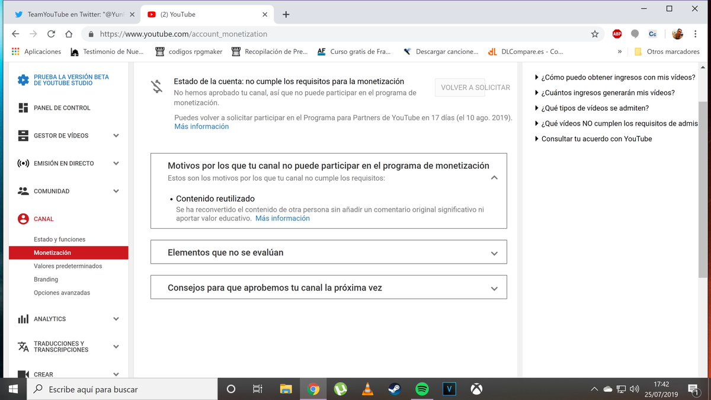The width and height of the screenshot is (711, 400).
Task: Select the Canal profile icon
Action: (23, 219)
